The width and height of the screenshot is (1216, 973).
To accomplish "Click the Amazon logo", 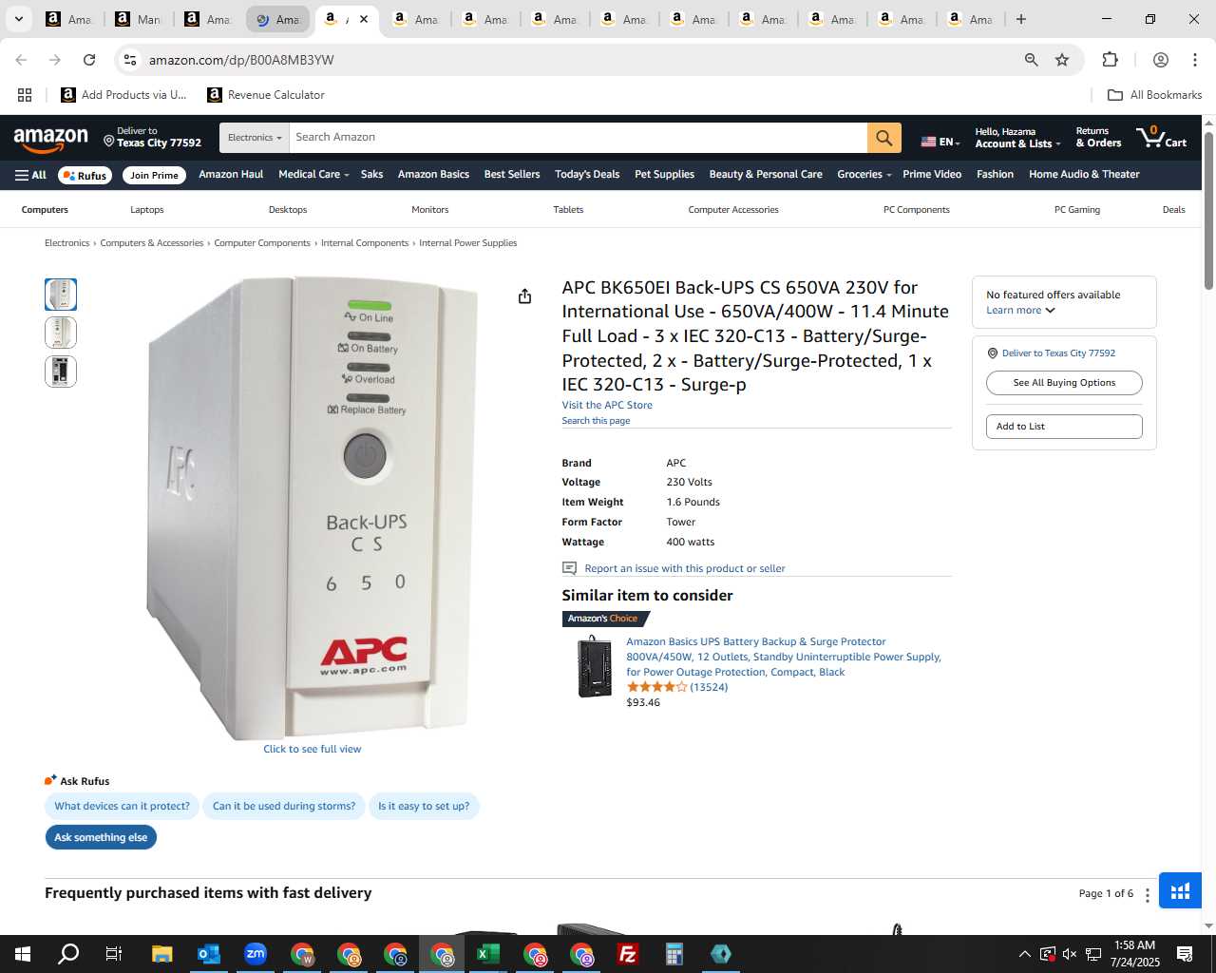I will coord(51,139).
